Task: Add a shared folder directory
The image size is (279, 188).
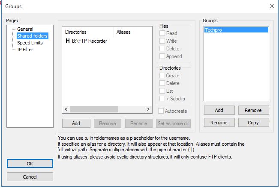Action: coord(76,123)
